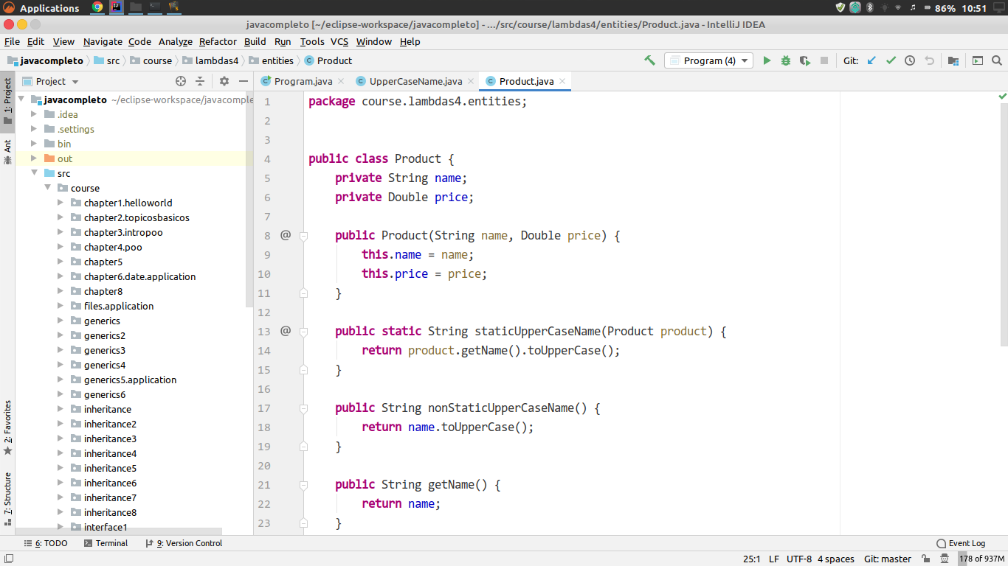Image resolution: width=1008 pixels, height=566 pixels.
Task: Collapse all nodes in the Project panel
Action: point(200,81)
